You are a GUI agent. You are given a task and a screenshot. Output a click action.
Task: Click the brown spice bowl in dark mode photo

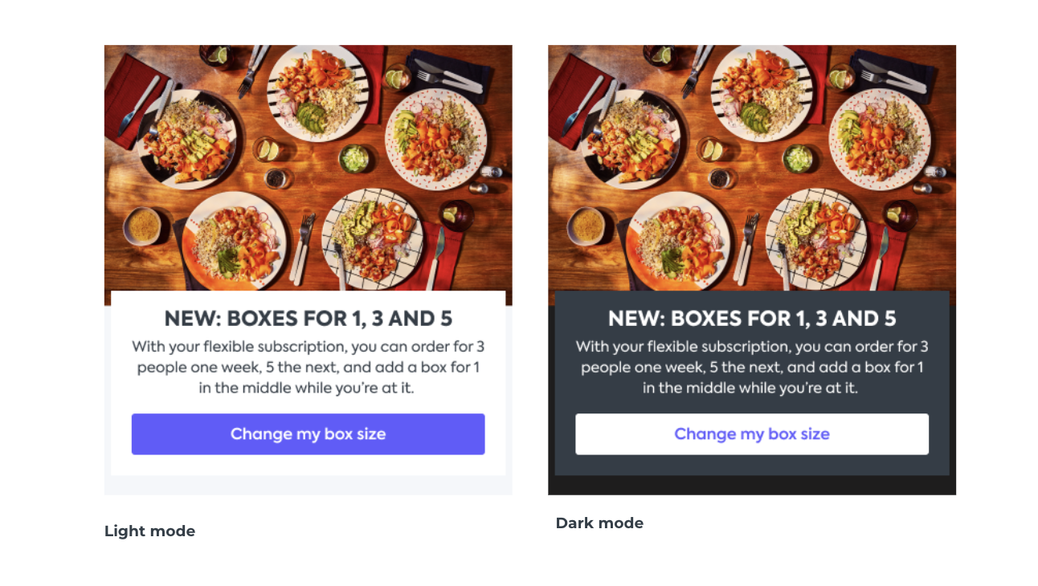coord(587,226)
